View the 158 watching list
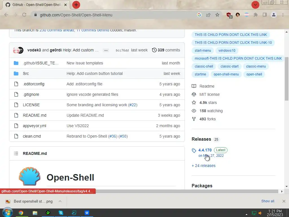289x217 pixels. click(x=207, y=111)
